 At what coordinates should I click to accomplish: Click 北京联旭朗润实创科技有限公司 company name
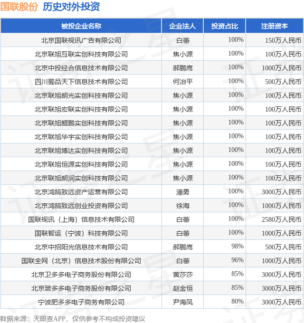coord(81,178)
